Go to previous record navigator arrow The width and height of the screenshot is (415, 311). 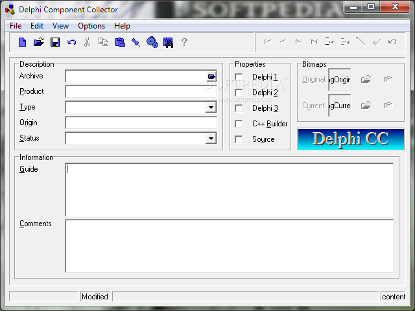click(283, 41)
